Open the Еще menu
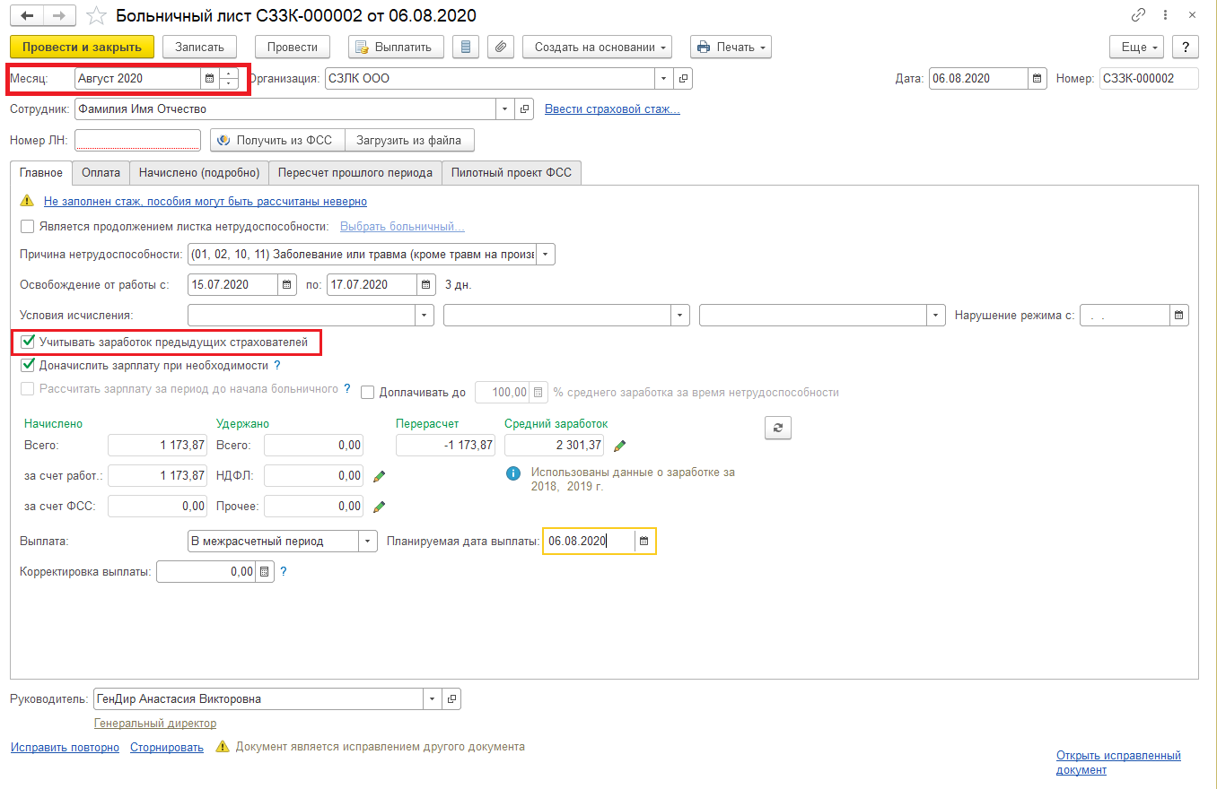1217x789 pixels. point(1136,47)
